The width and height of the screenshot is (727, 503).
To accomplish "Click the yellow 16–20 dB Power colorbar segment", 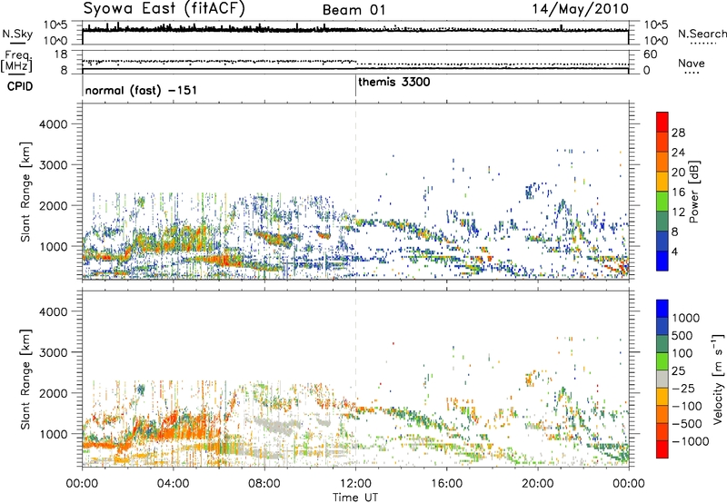I will [662, 182].
